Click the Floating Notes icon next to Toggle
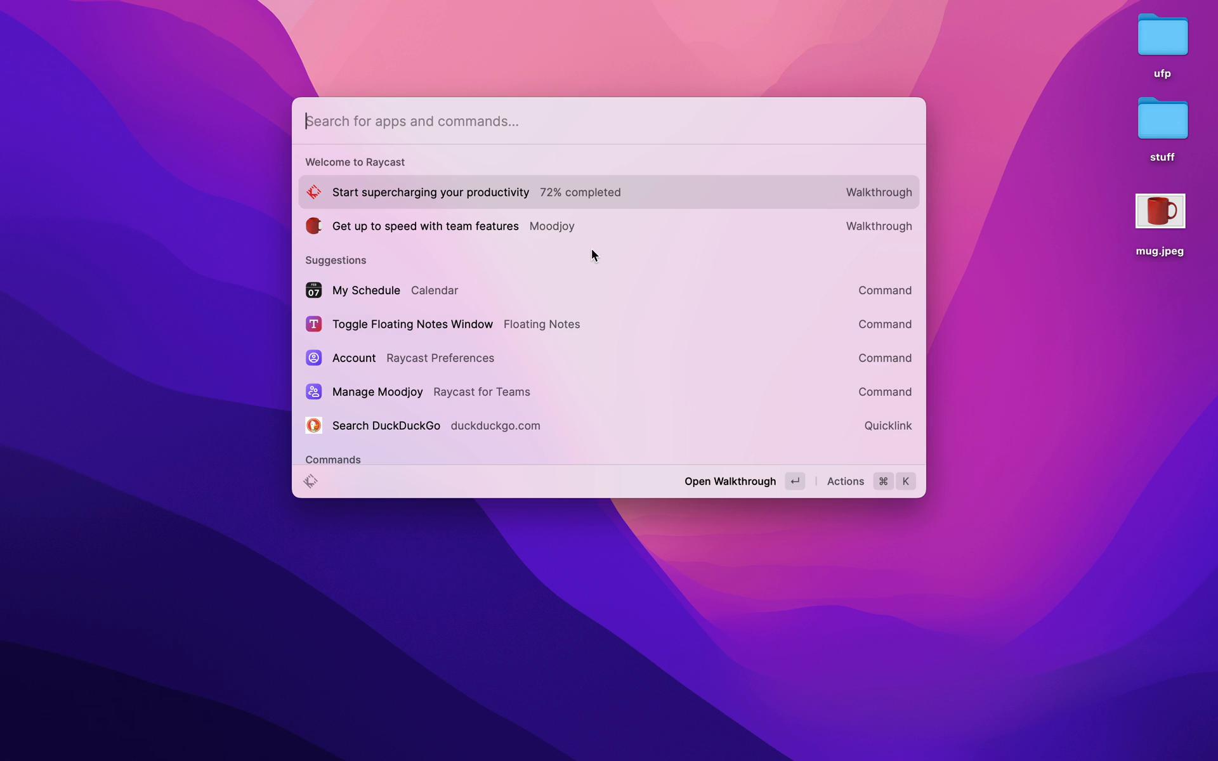The width and height of the screenshot is (1218, 761). coord(313,325)
